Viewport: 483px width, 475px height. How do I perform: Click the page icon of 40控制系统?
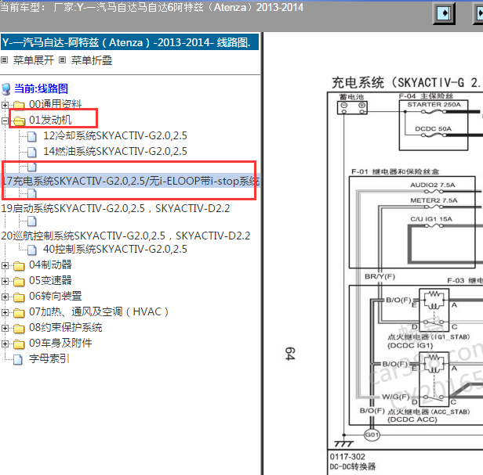31,250
